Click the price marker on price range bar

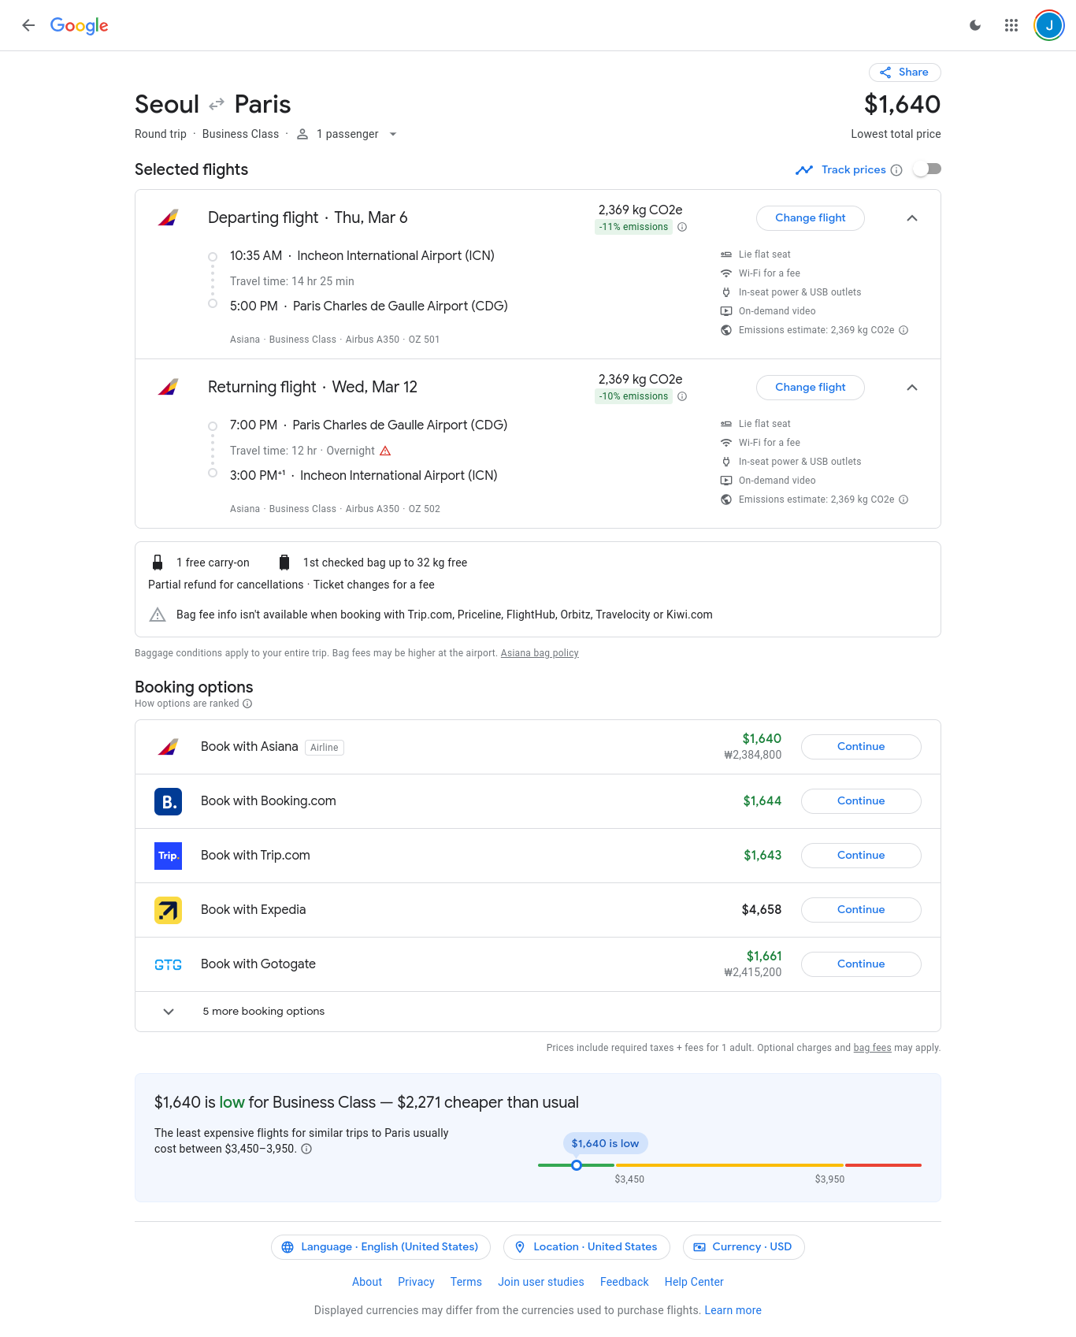(x=577, y=1165)
